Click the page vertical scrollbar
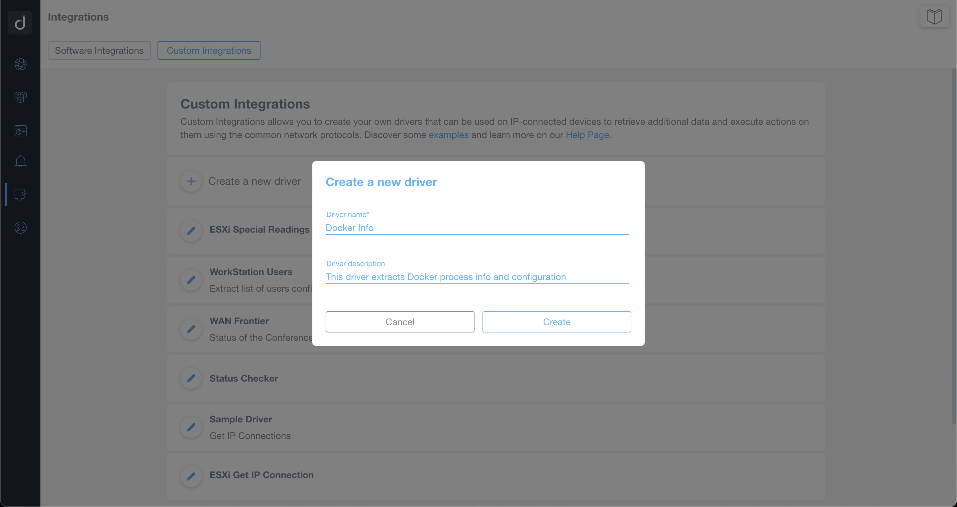The width and height of the screenshot is (957, 507). click(x=954, y=246)
